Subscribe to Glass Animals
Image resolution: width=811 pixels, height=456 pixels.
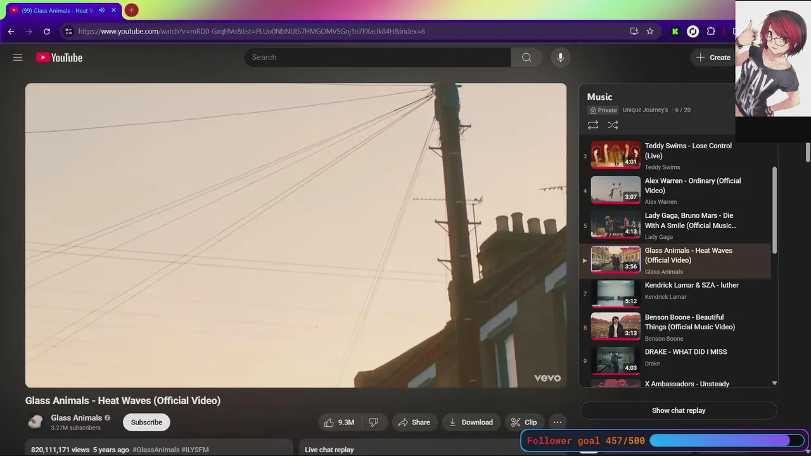coord(146,422)
